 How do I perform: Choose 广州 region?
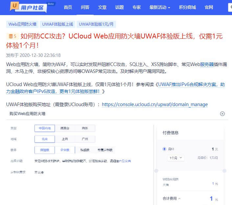(x=85, y=139)
